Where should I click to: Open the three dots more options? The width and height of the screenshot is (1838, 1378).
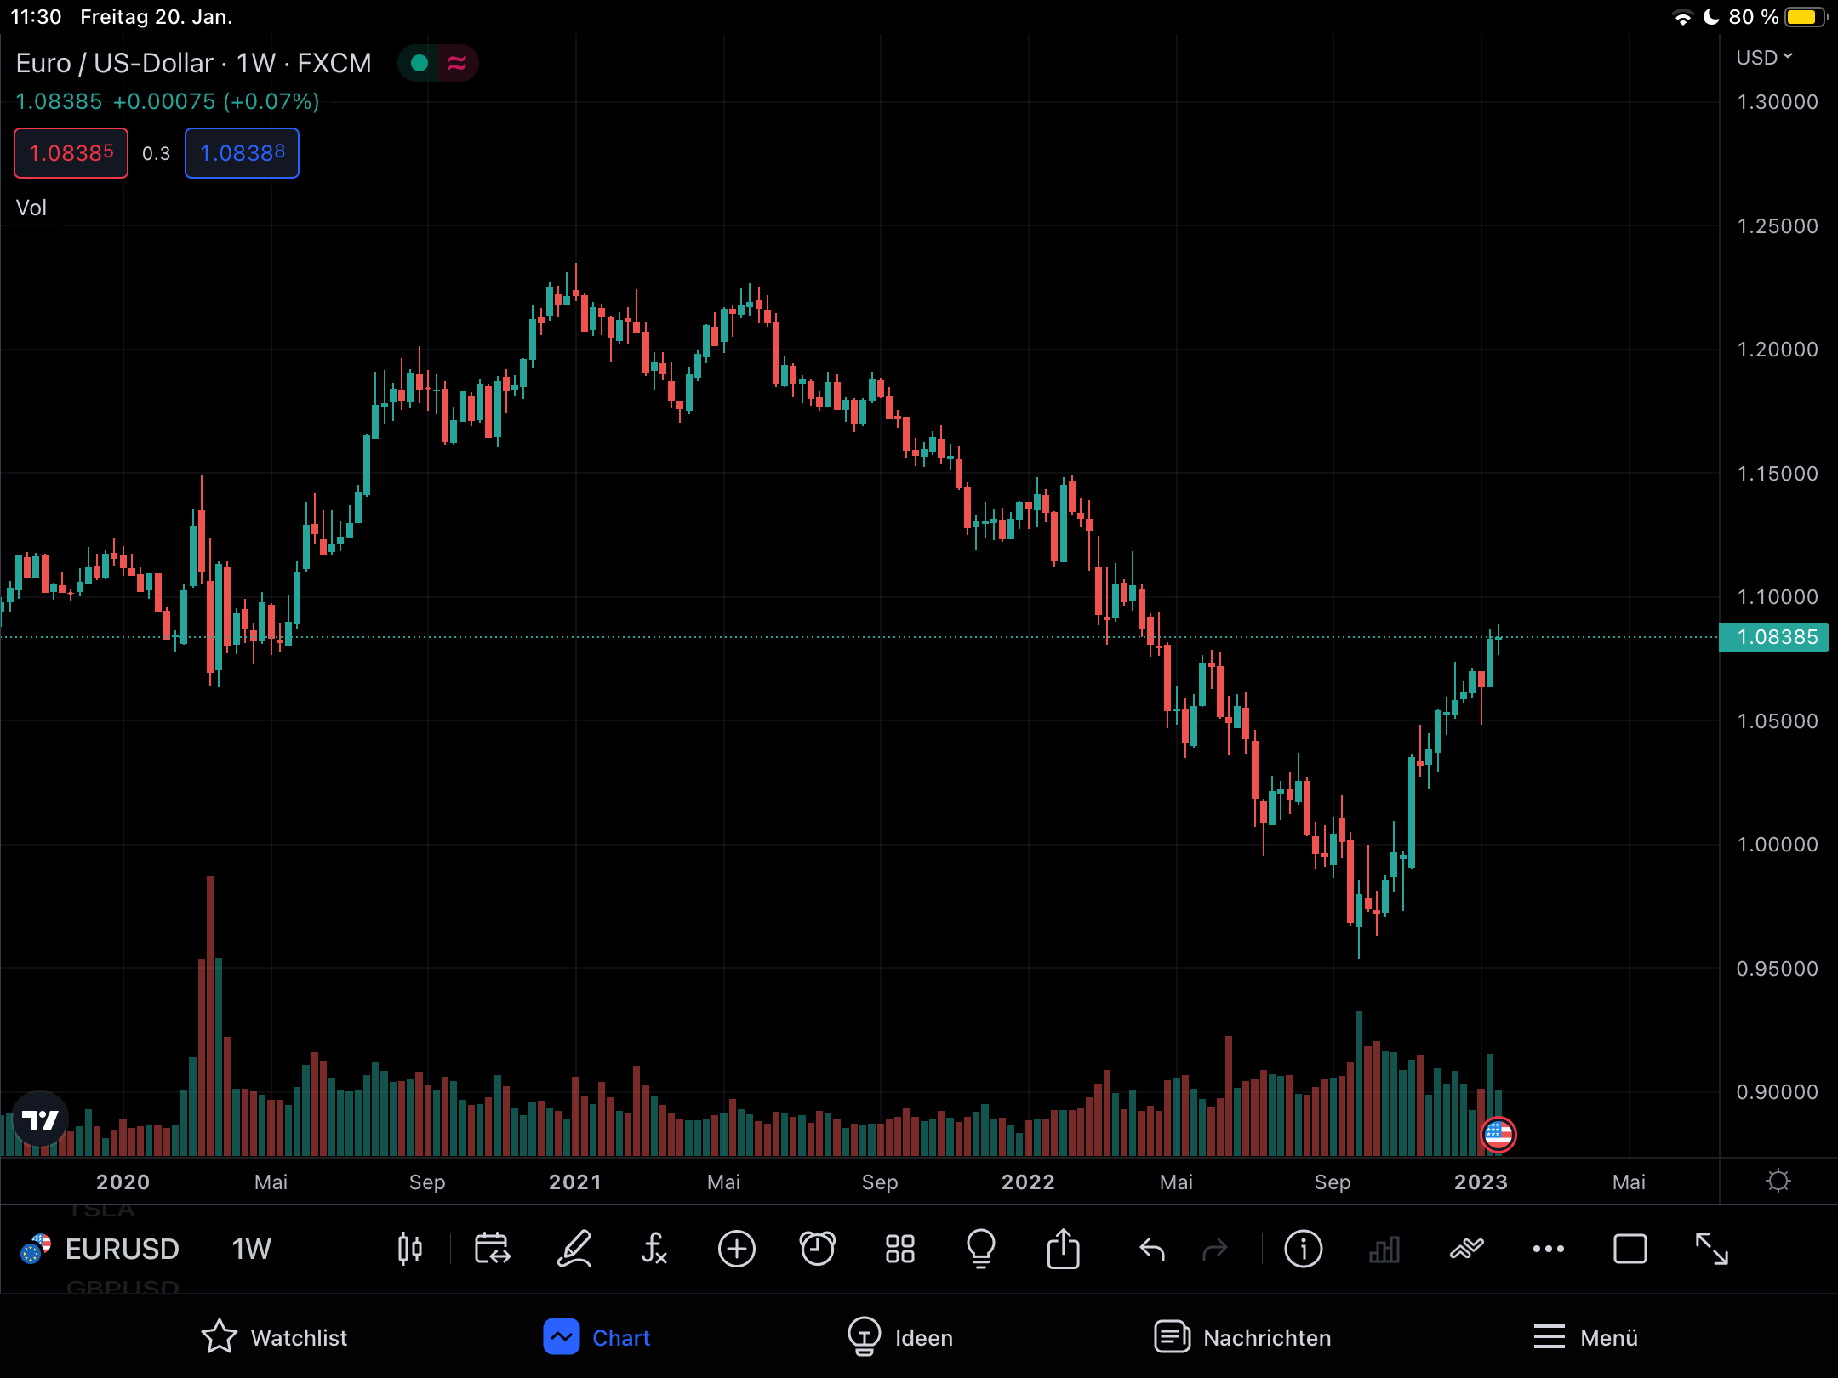point(1549,1249)
